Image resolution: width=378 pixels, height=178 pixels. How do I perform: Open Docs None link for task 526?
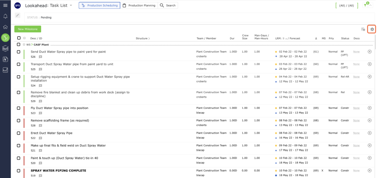356,52
